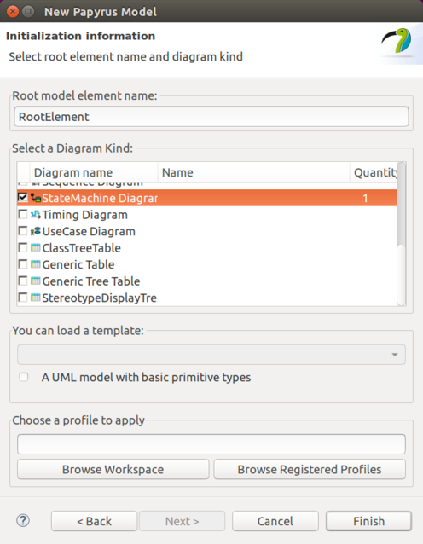Enable the Timing Diagram checkbox

pos(23,214)
